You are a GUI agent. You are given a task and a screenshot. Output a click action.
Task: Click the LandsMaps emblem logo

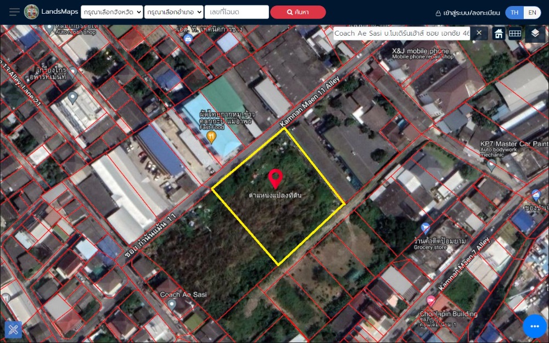(31, 12)
